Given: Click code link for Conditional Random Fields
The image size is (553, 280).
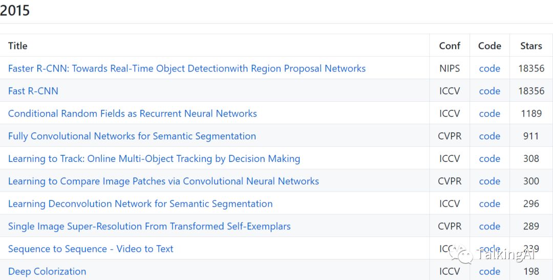Looking at the screenshot, I should 490,113.
